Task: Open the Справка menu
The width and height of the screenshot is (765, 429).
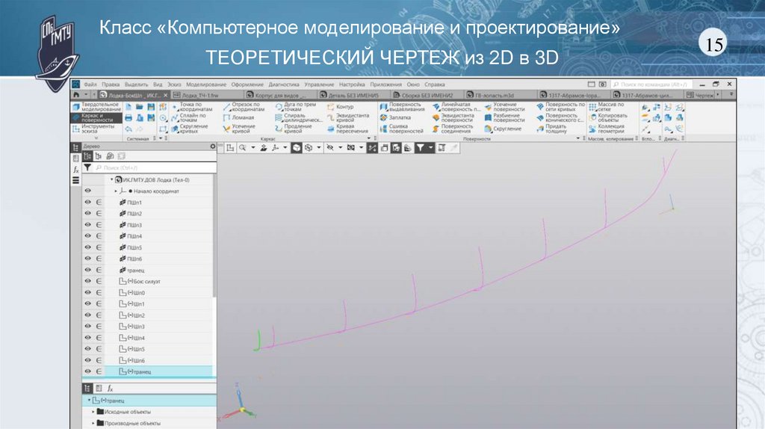Action: tap(435, 84)
